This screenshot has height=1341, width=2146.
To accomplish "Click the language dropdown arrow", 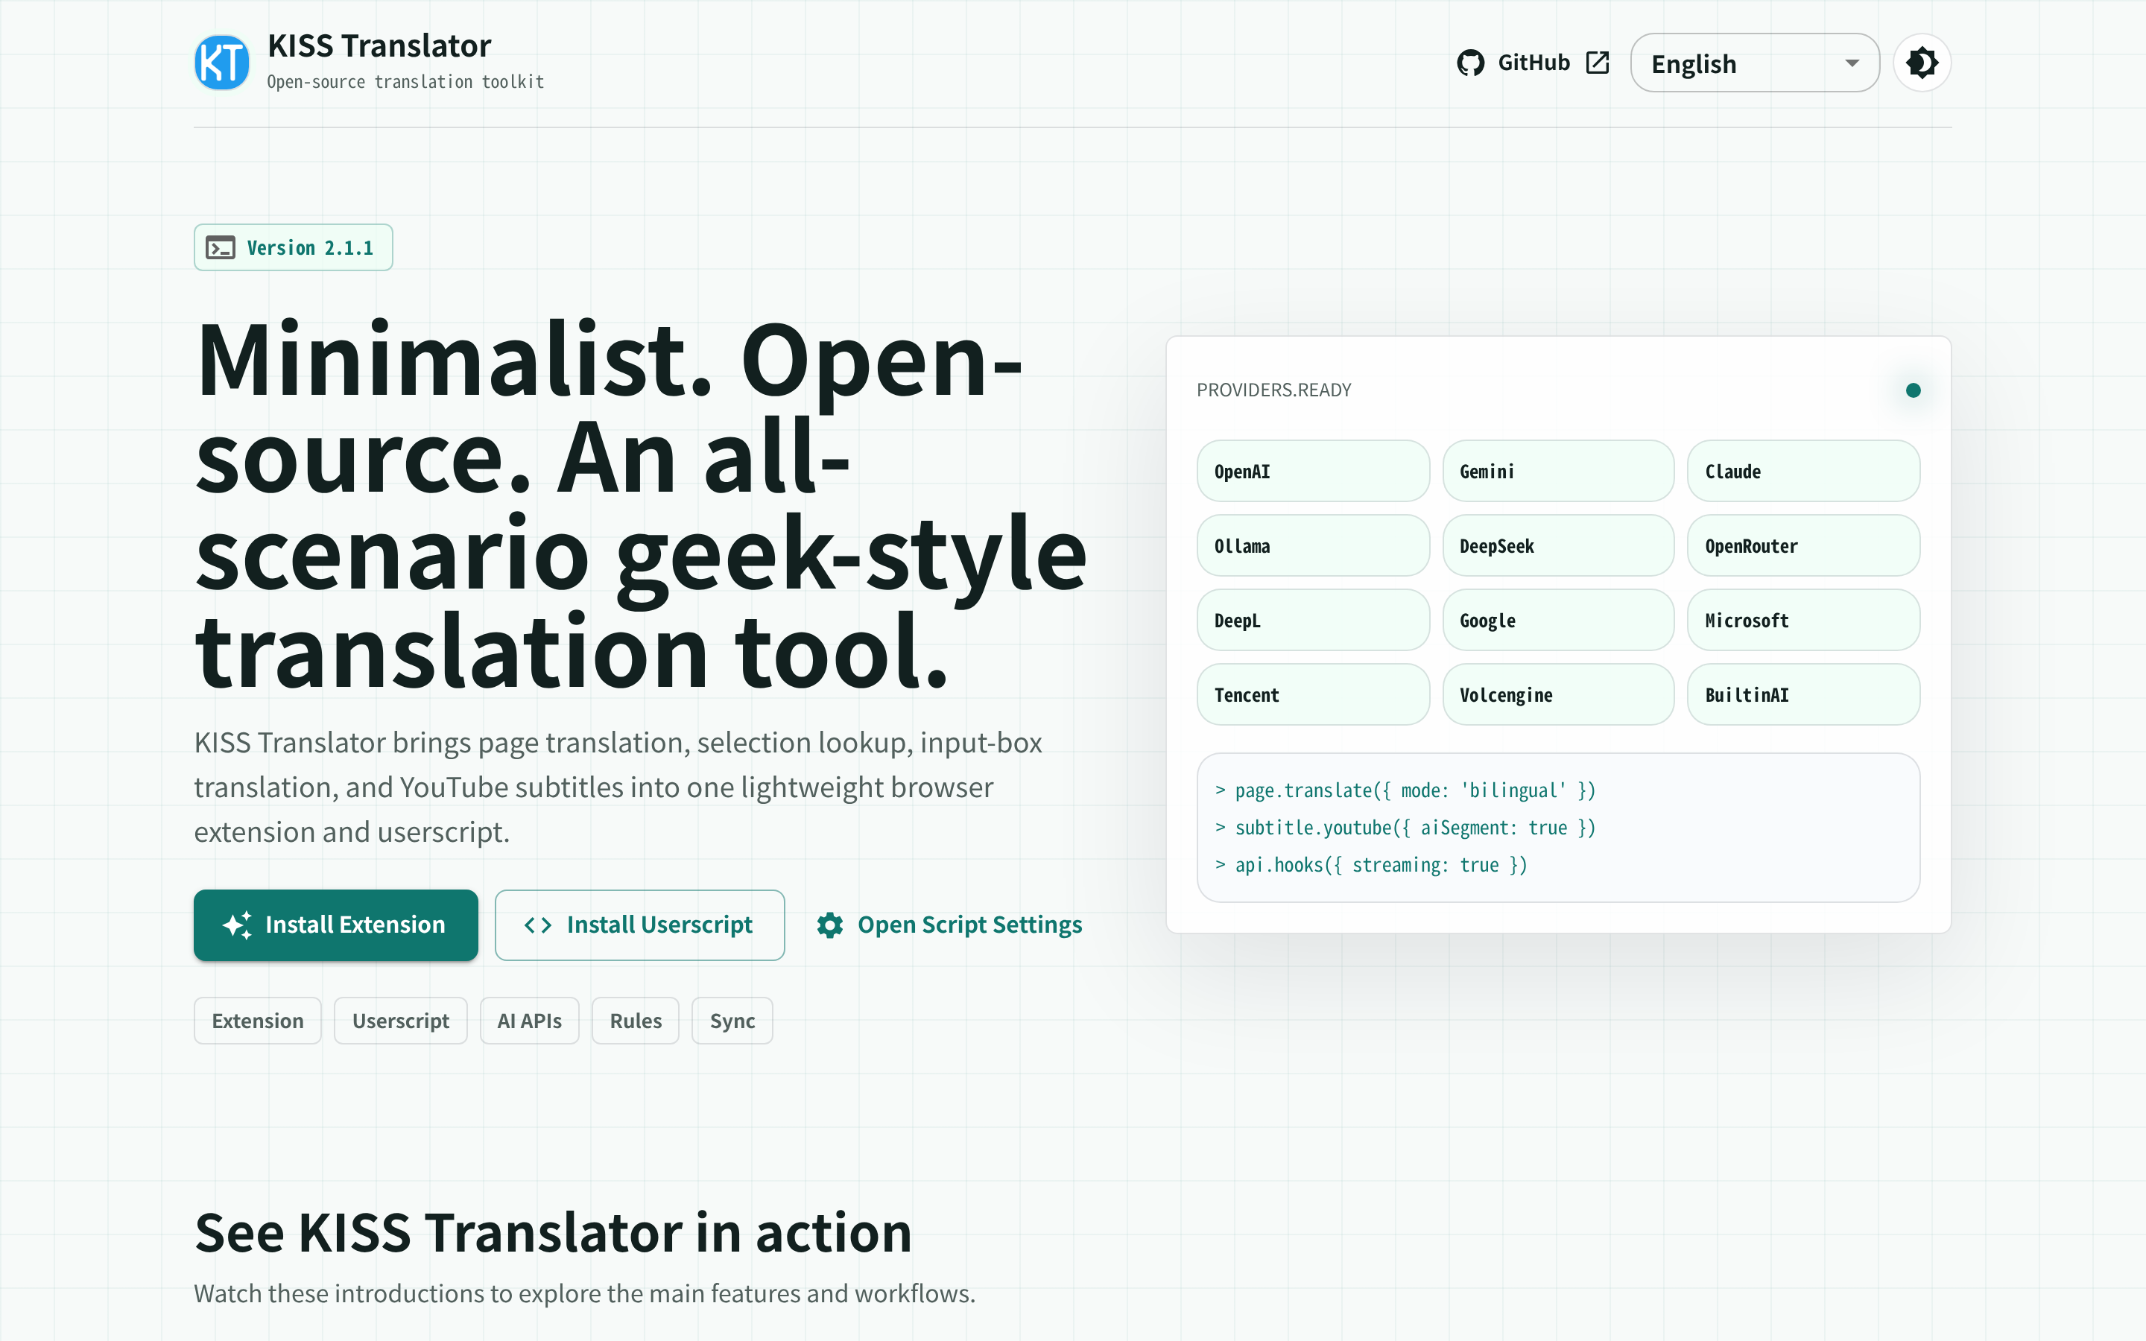I will pyautogui.click(x=1852, y=63).
